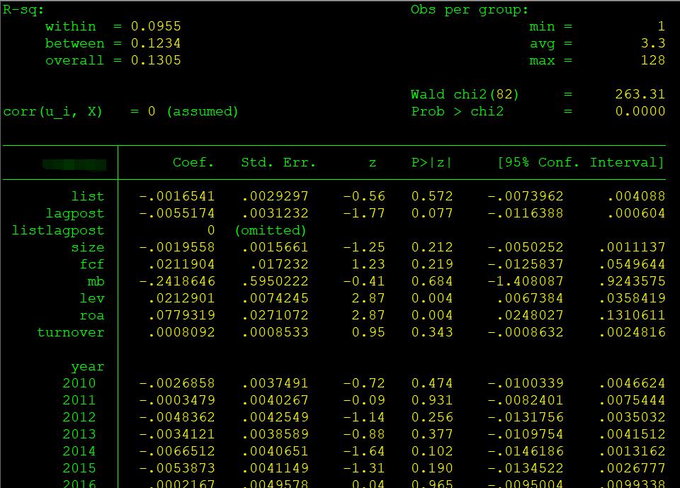Click list upper bound .004088
The image size is (680, 488).
pos(636,196)
